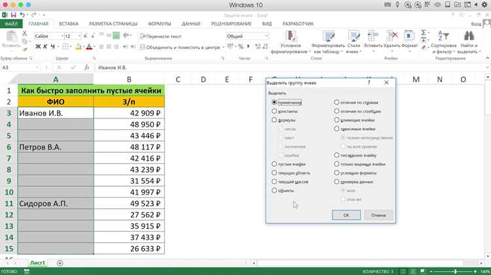491x275 pixels.
Task: Switch to the ДАННЫЕ tab
Action: point(191,24)
